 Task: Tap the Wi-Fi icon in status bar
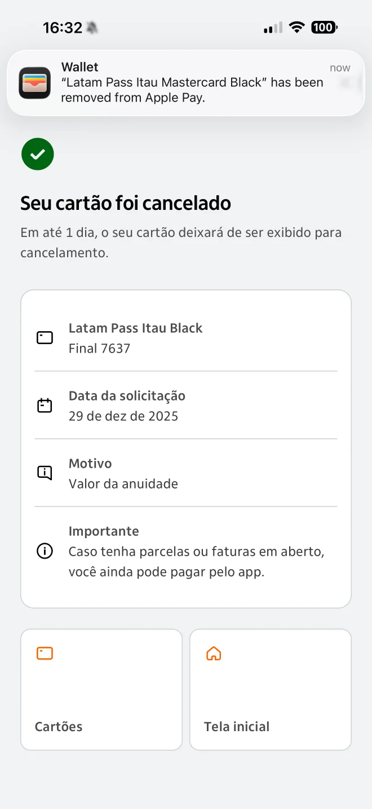[x=296, y=27]
